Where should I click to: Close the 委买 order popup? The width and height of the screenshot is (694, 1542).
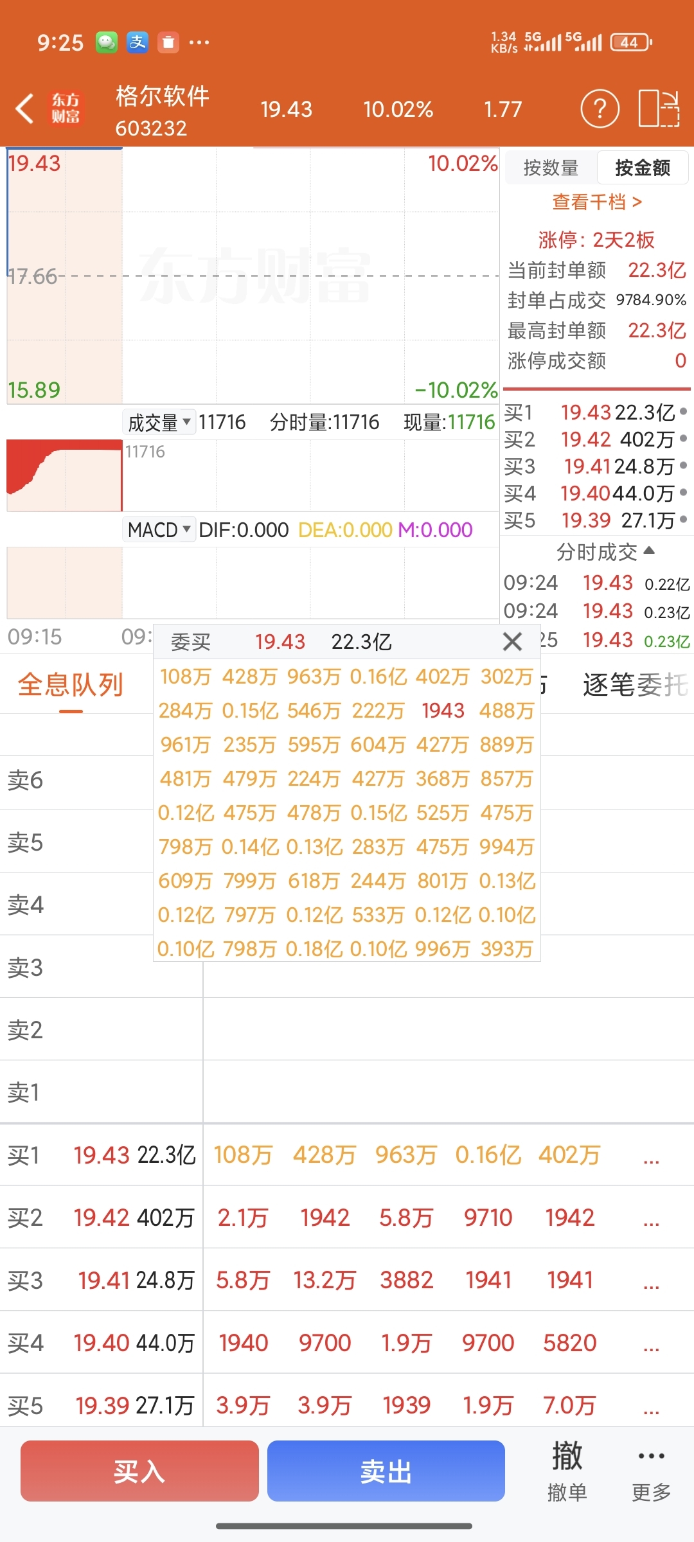pyautogui.click(x=512, y=641)
